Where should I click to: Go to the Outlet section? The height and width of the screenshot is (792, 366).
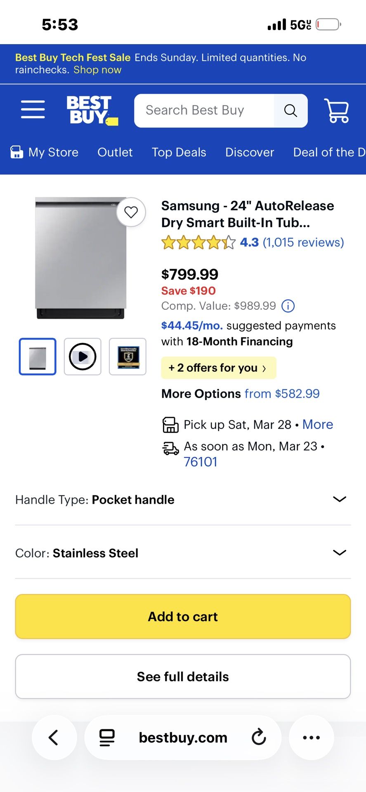[x=115, y=153]
